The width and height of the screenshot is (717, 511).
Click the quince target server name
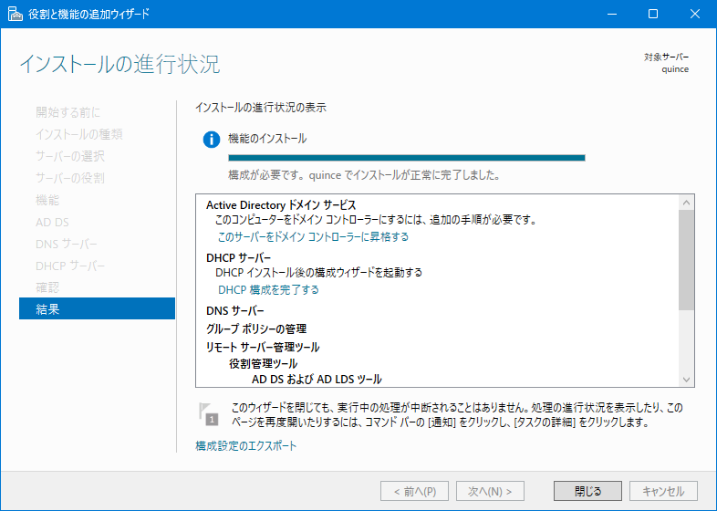coord(675,69)
